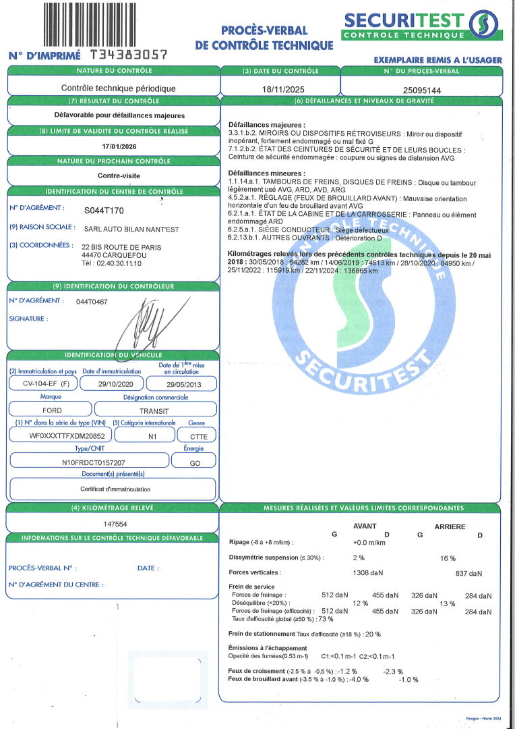The height and width of the screenshot is (729, 515).
Task: Select the inspection date 18/11/2025
Action: click(280, 89)
